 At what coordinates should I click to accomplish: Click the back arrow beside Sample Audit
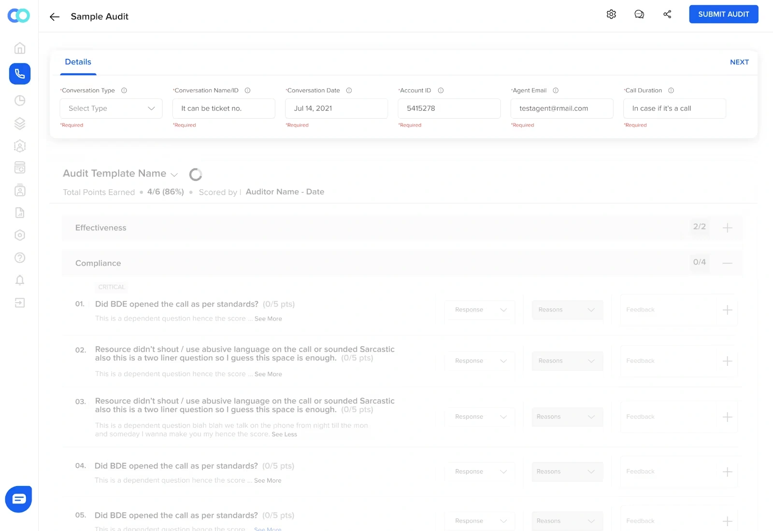[x=54, y=16]
